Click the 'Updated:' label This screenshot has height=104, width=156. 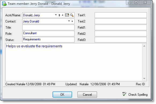(71, 84)
